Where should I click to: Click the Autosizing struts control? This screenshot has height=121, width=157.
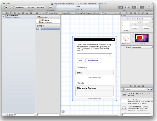pyautogui.click(x=126, y=38)
